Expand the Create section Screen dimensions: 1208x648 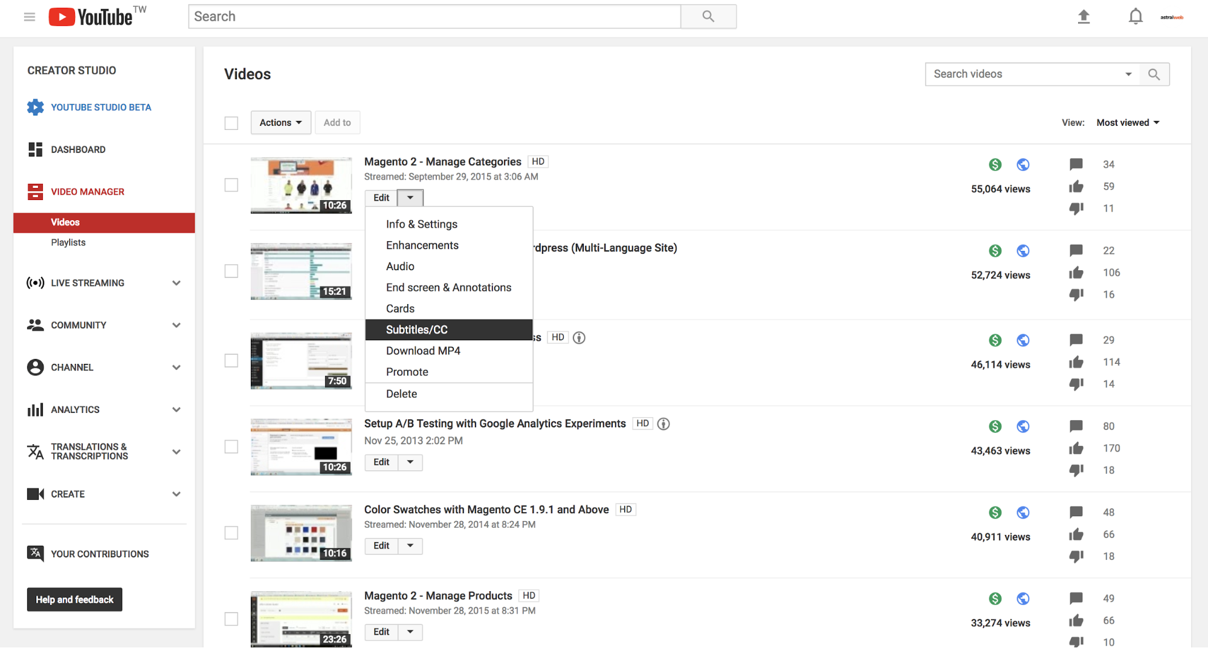pos(176,494)
